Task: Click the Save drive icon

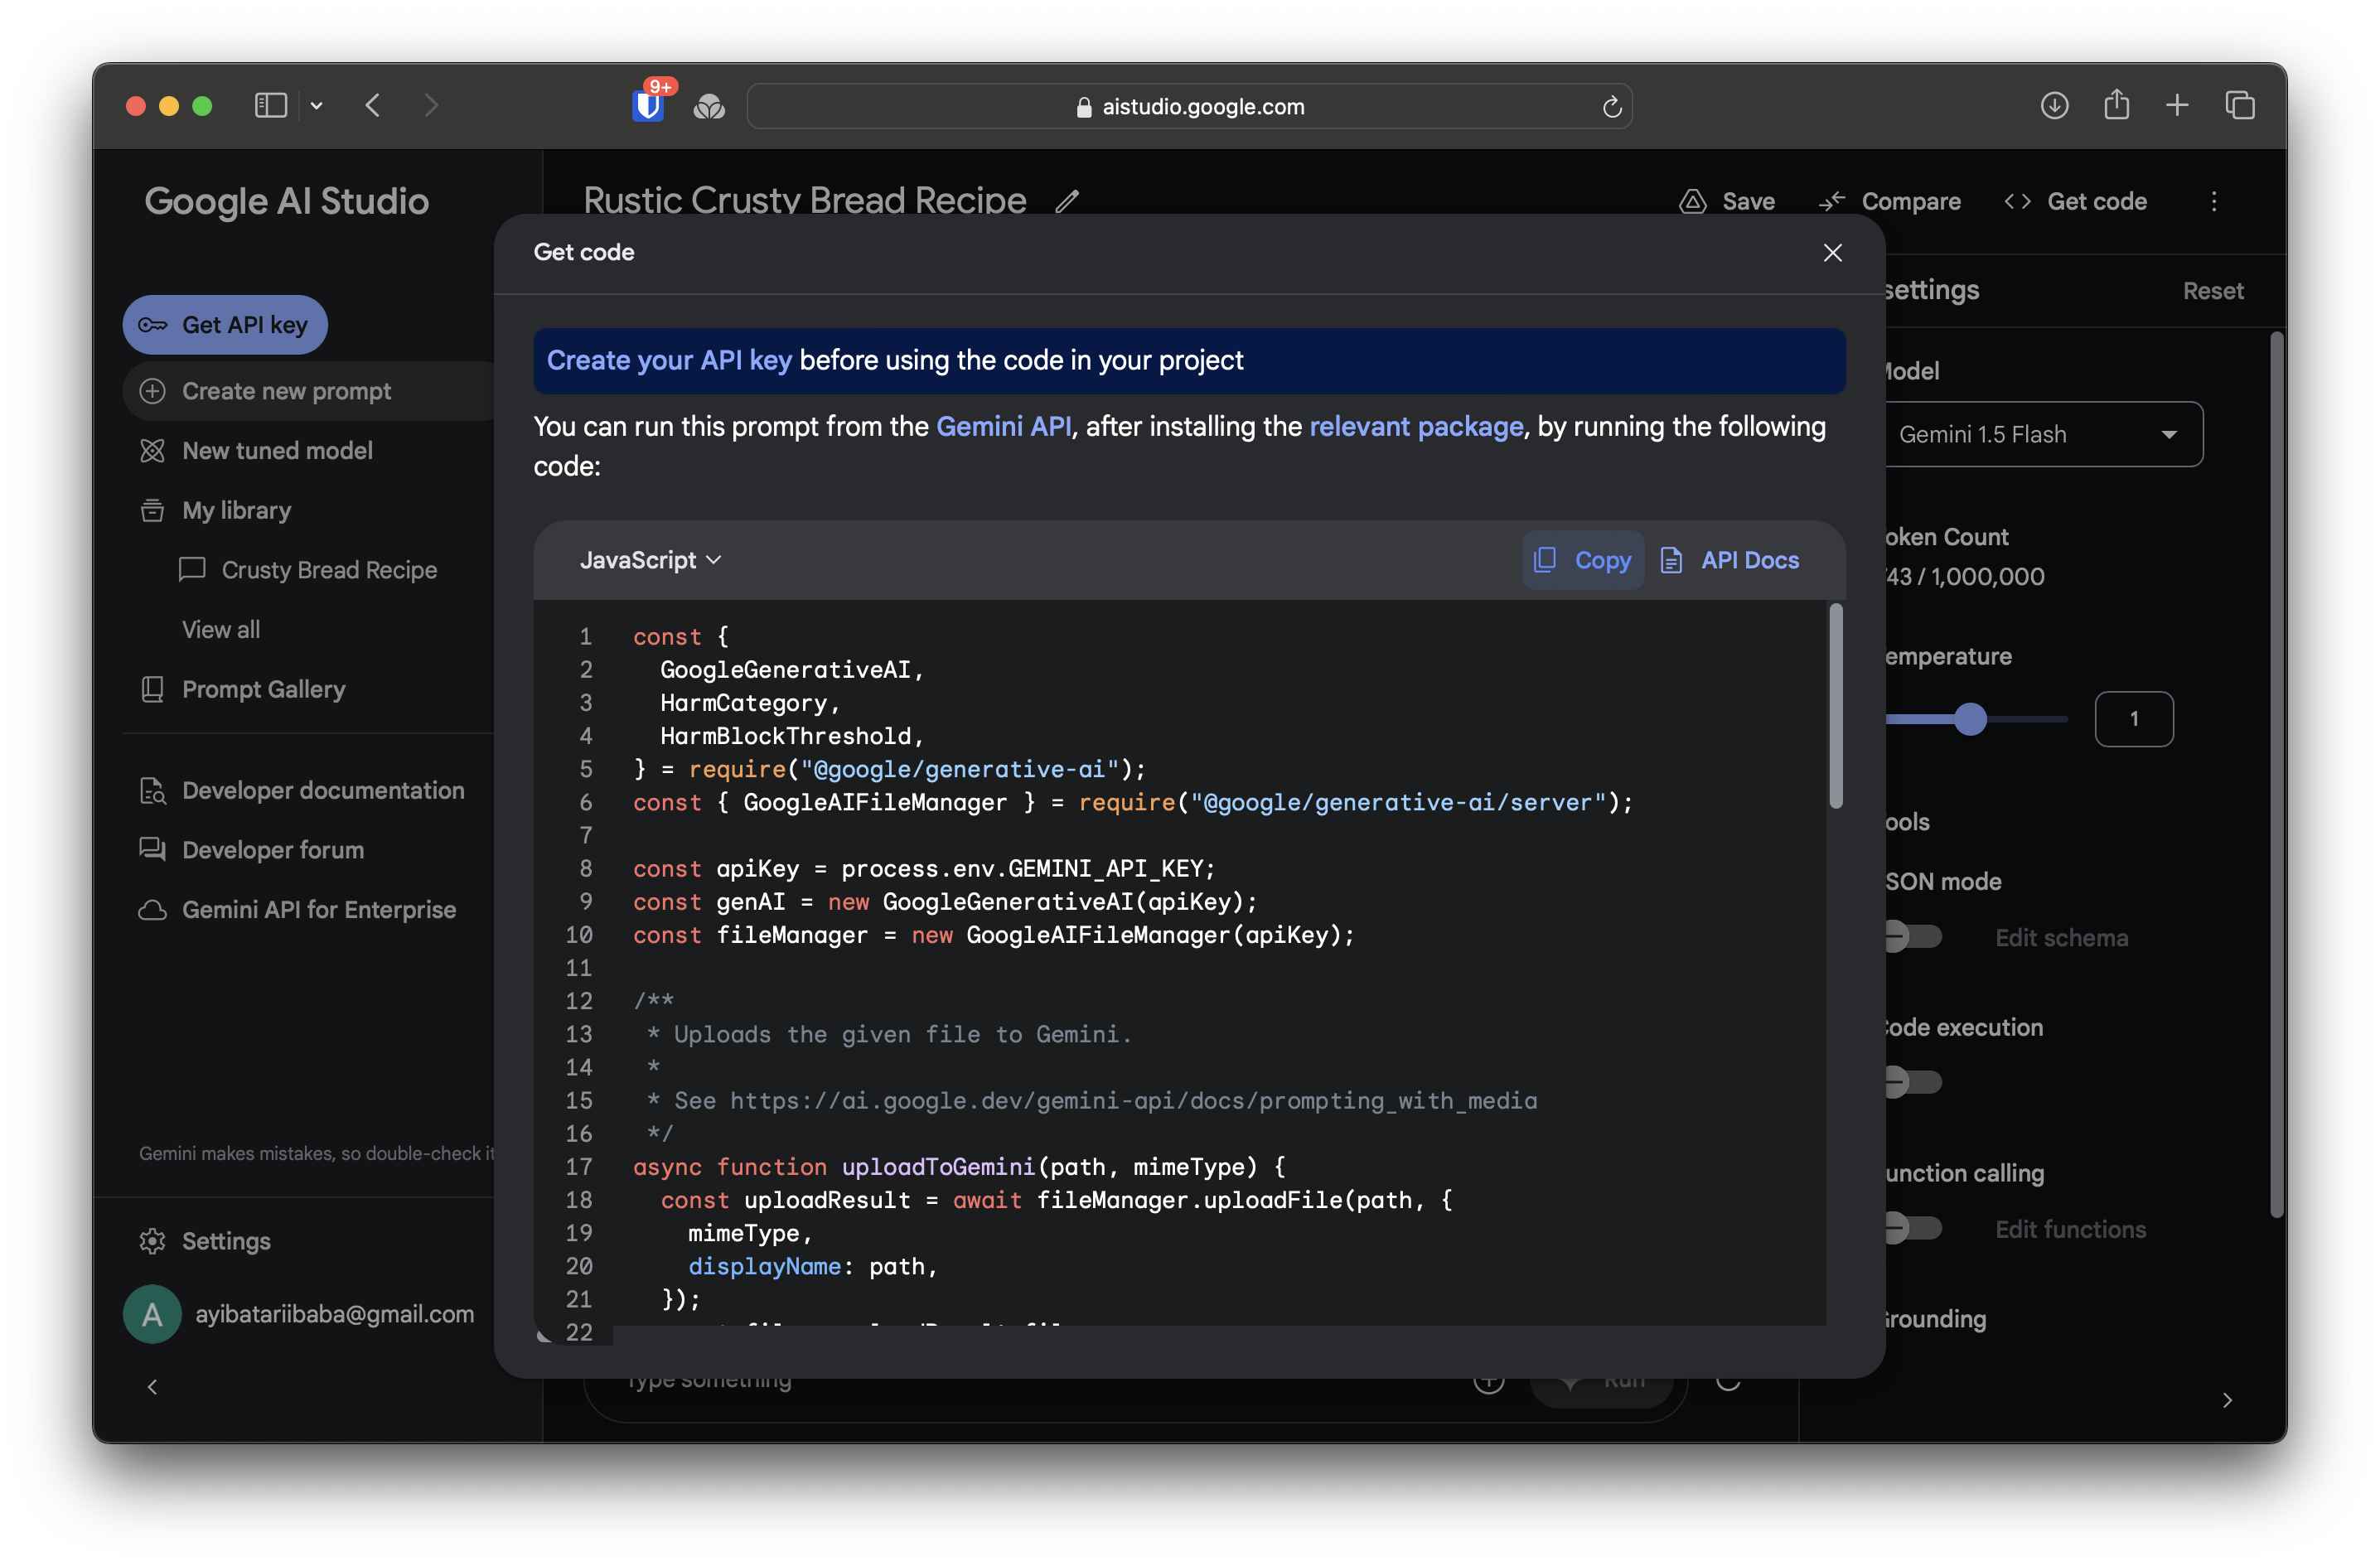Action: (x=1692, y=201)
